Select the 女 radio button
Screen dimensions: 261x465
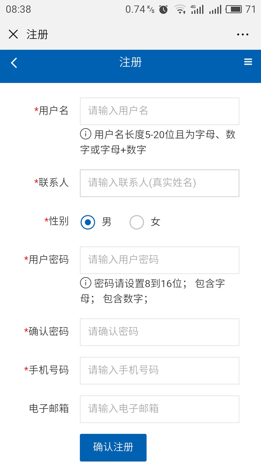coord(136,222)
